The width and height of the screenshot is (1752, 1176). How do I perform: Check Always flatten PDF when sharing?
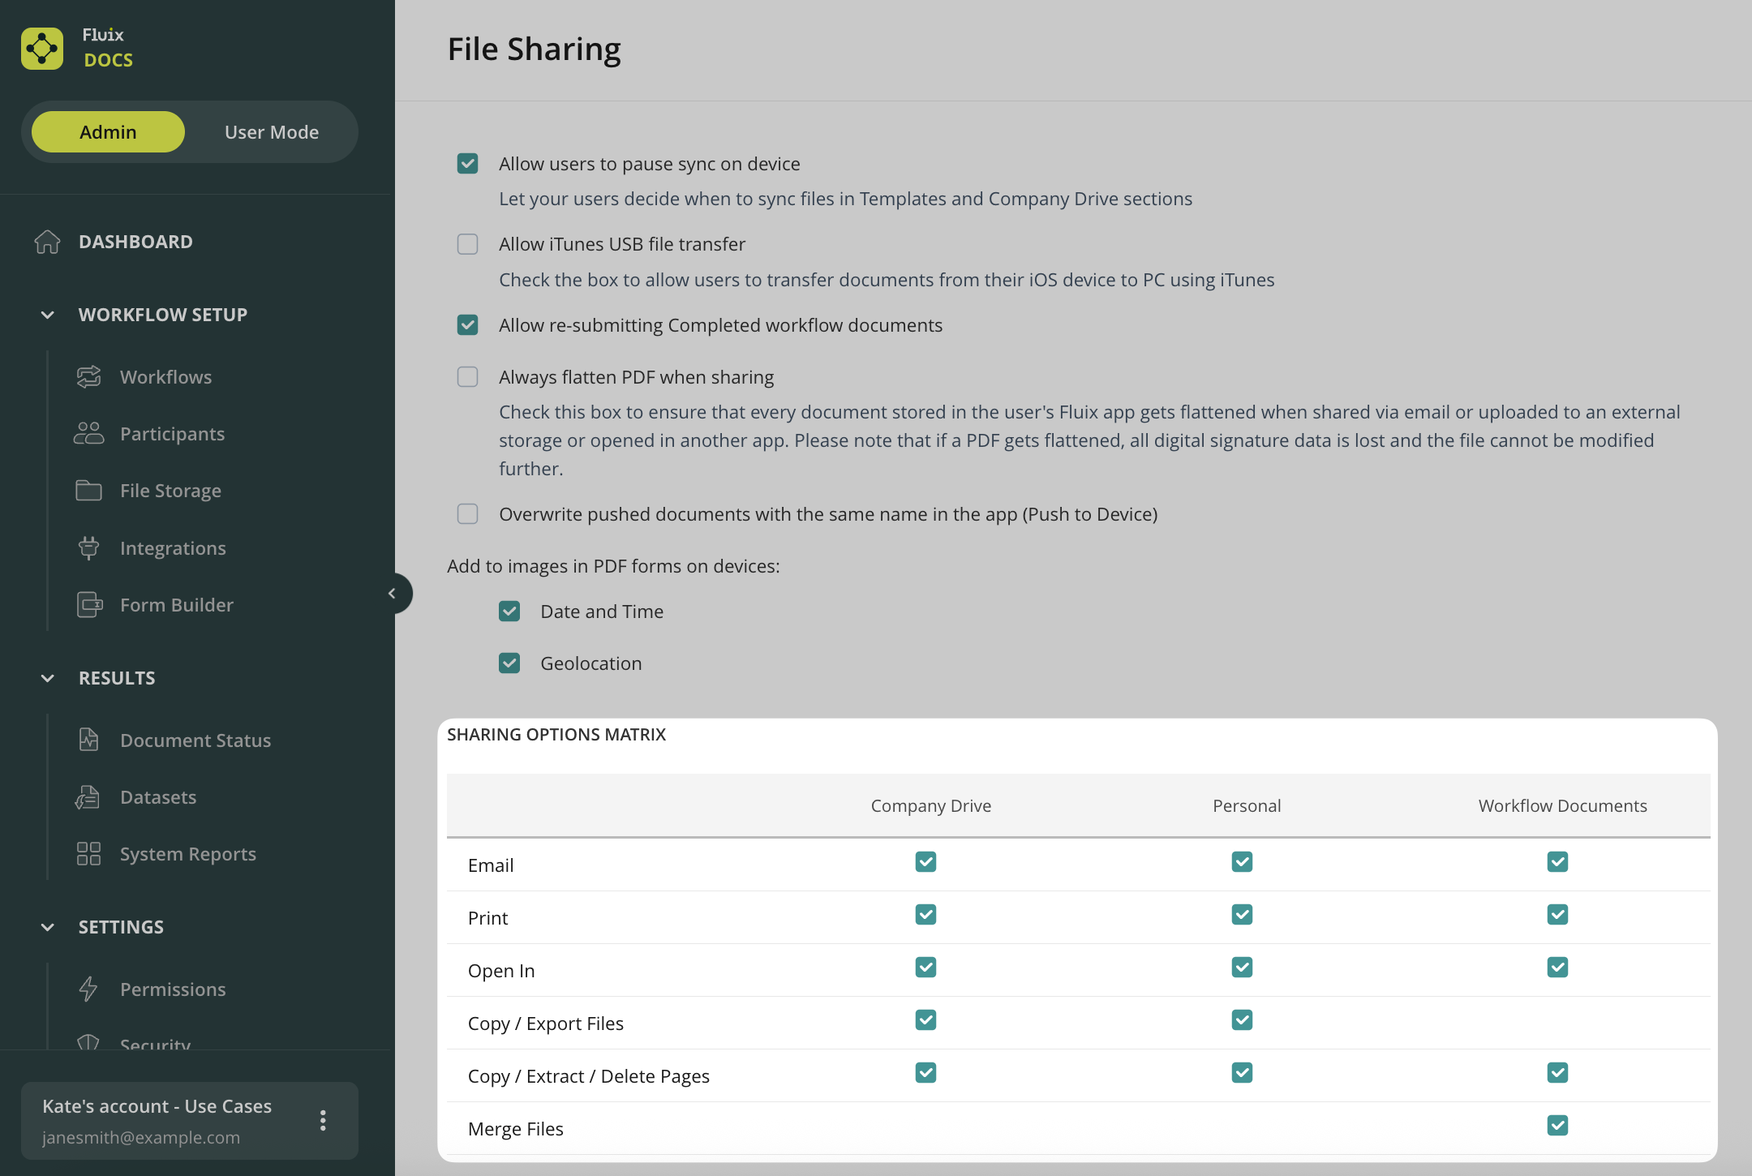(467, 377)
